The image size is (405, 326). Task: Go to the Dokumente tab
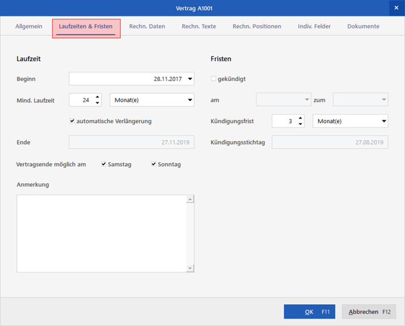pos(363,27)
